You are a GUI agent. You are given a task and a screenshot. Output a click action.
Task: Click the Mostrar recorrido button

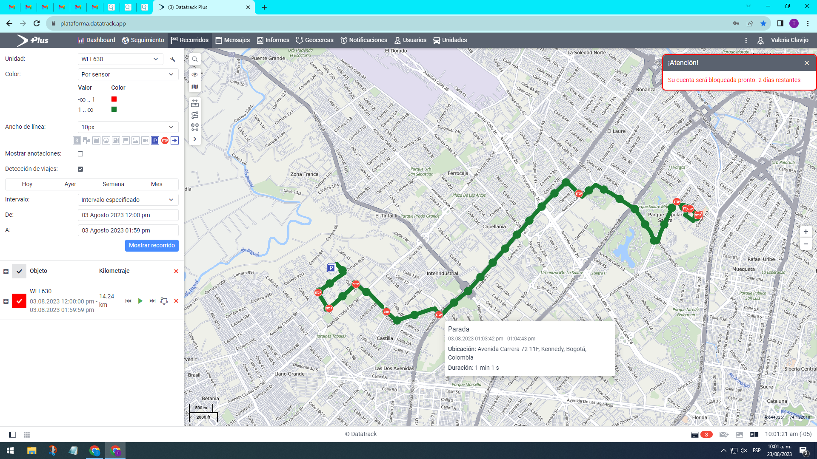(151, 246)
